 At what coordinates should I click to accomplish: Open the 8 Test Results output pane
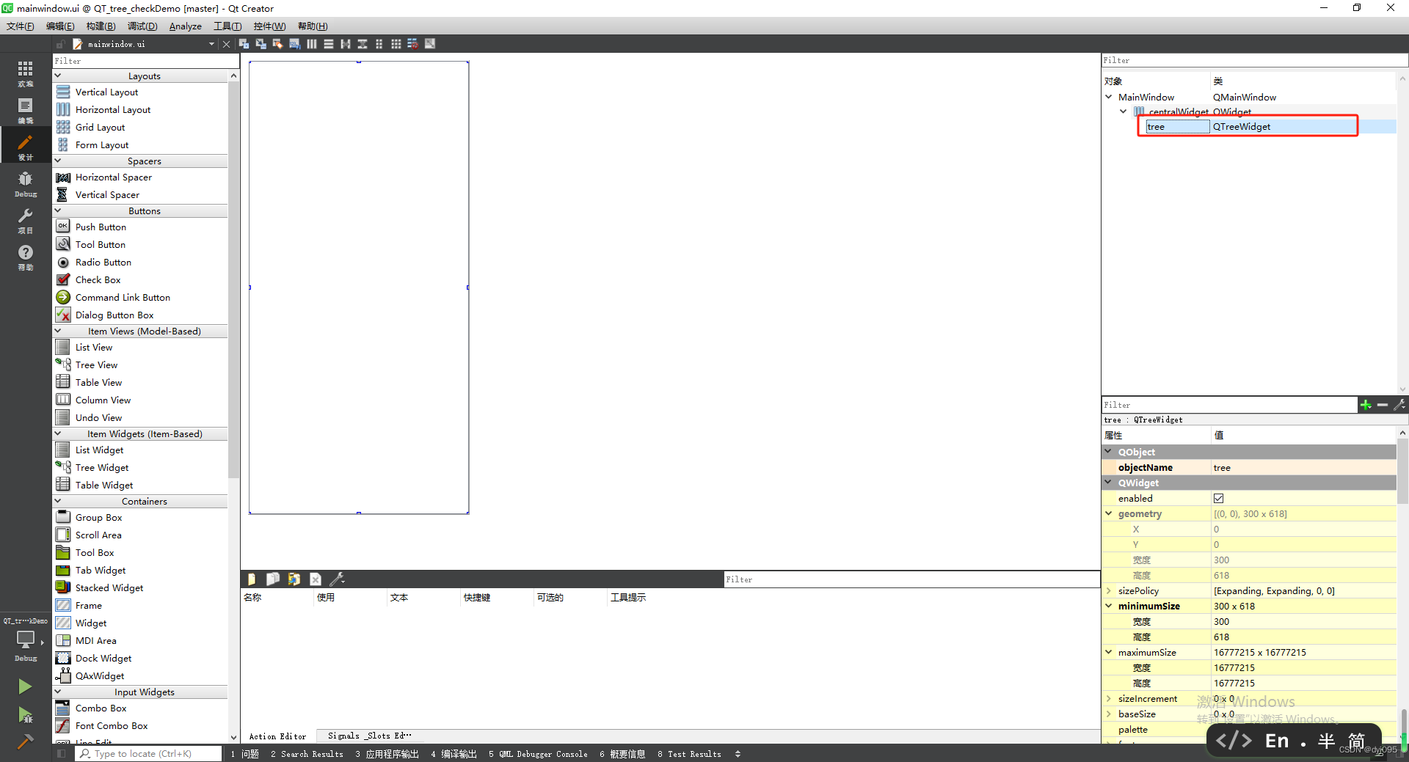tap(689, 754)
